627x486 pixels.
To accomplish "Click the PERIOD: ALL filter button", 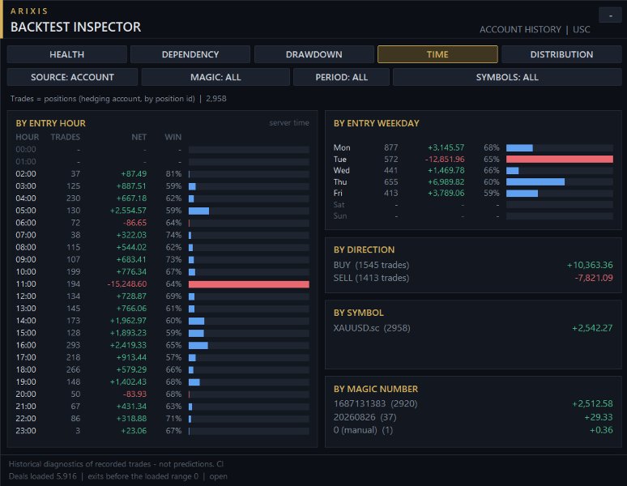I will (x=341, y=77).
